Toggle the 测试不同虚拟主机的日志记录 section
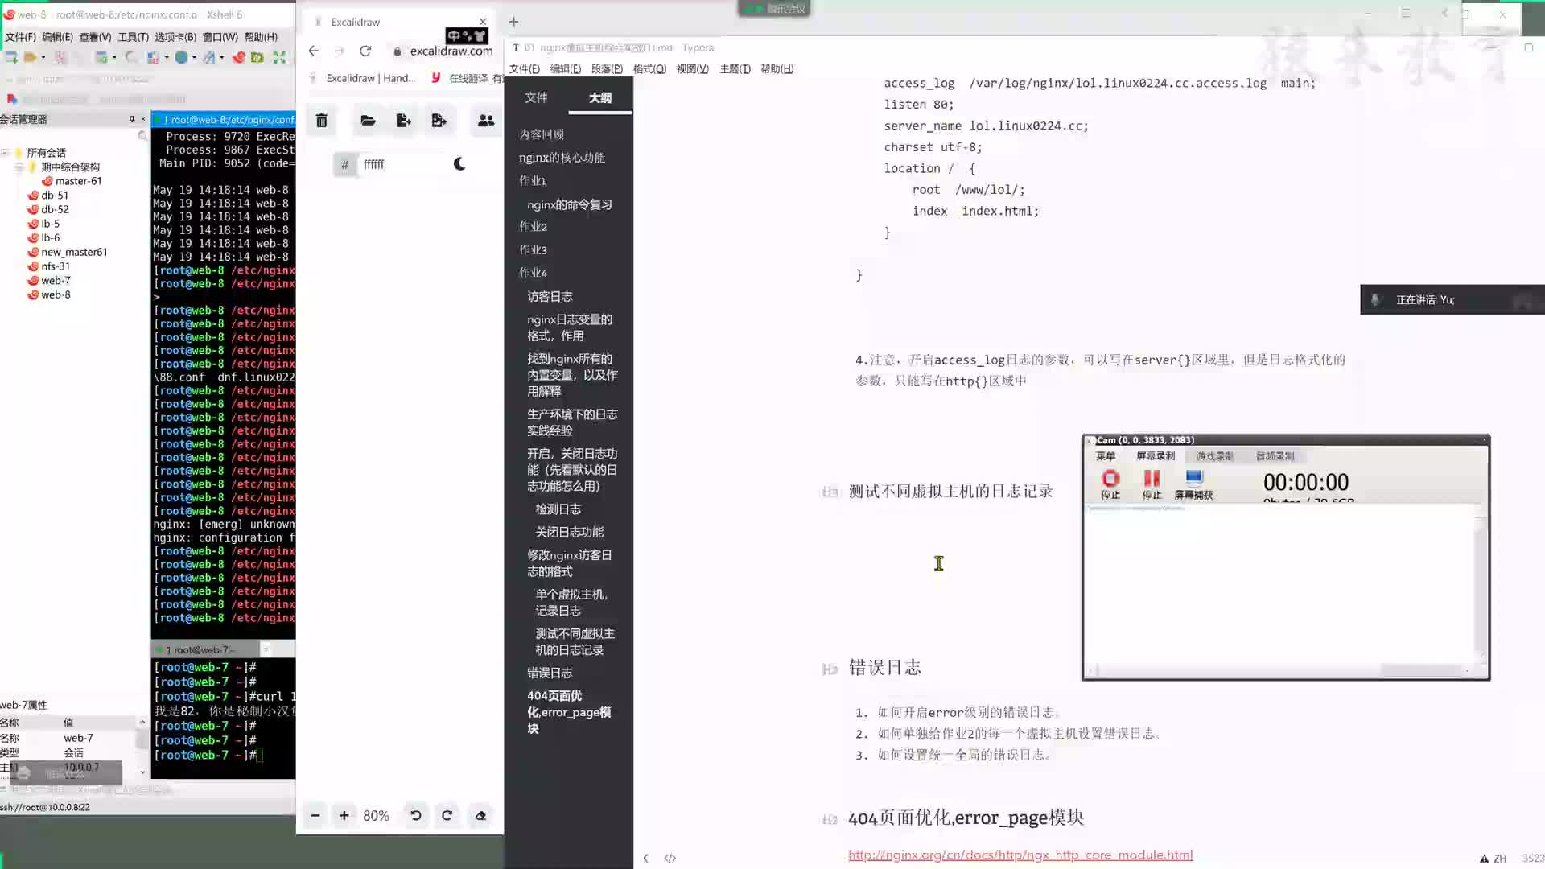Image resolution: width=1545 pixels, height=869 pixels. click(574, 640)
